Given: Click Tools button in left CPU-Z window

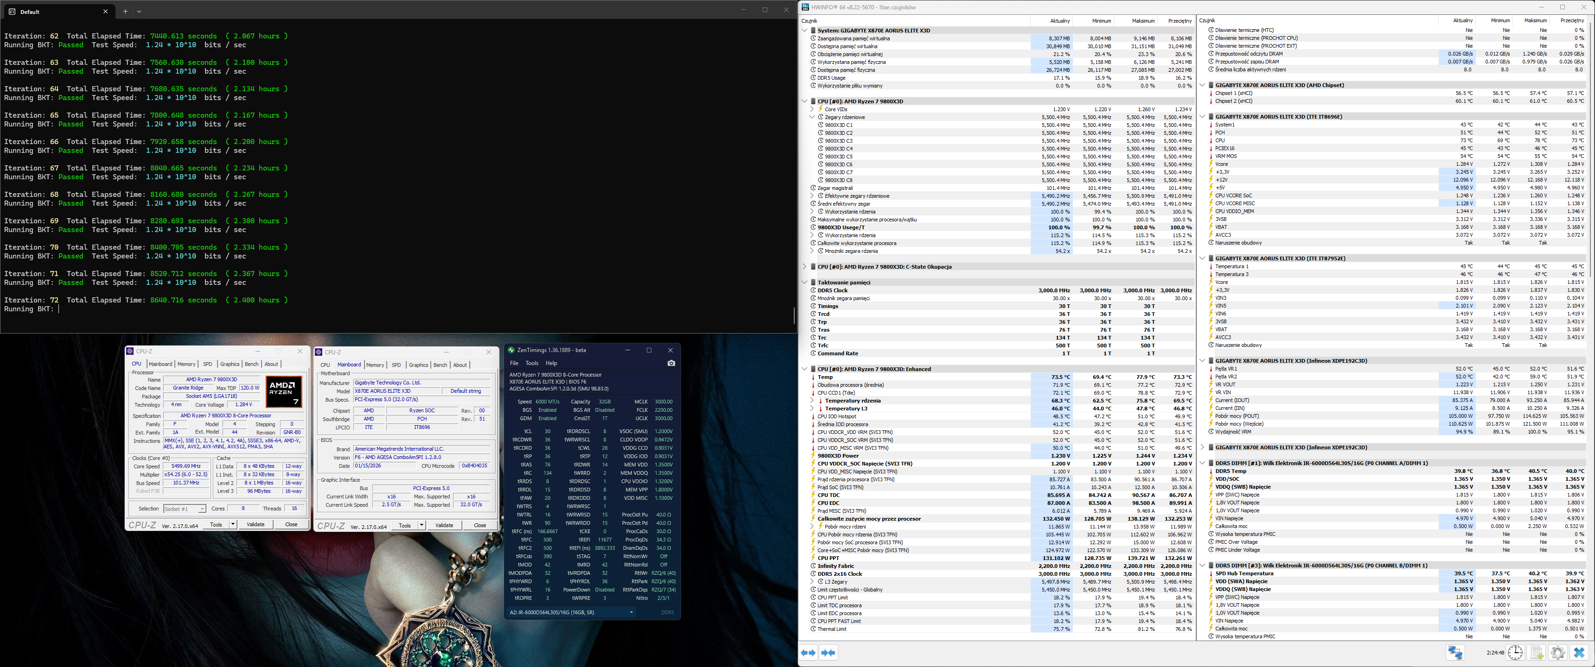Looking at the screenshot, I should pyautogui.click(x=216, y=525).
